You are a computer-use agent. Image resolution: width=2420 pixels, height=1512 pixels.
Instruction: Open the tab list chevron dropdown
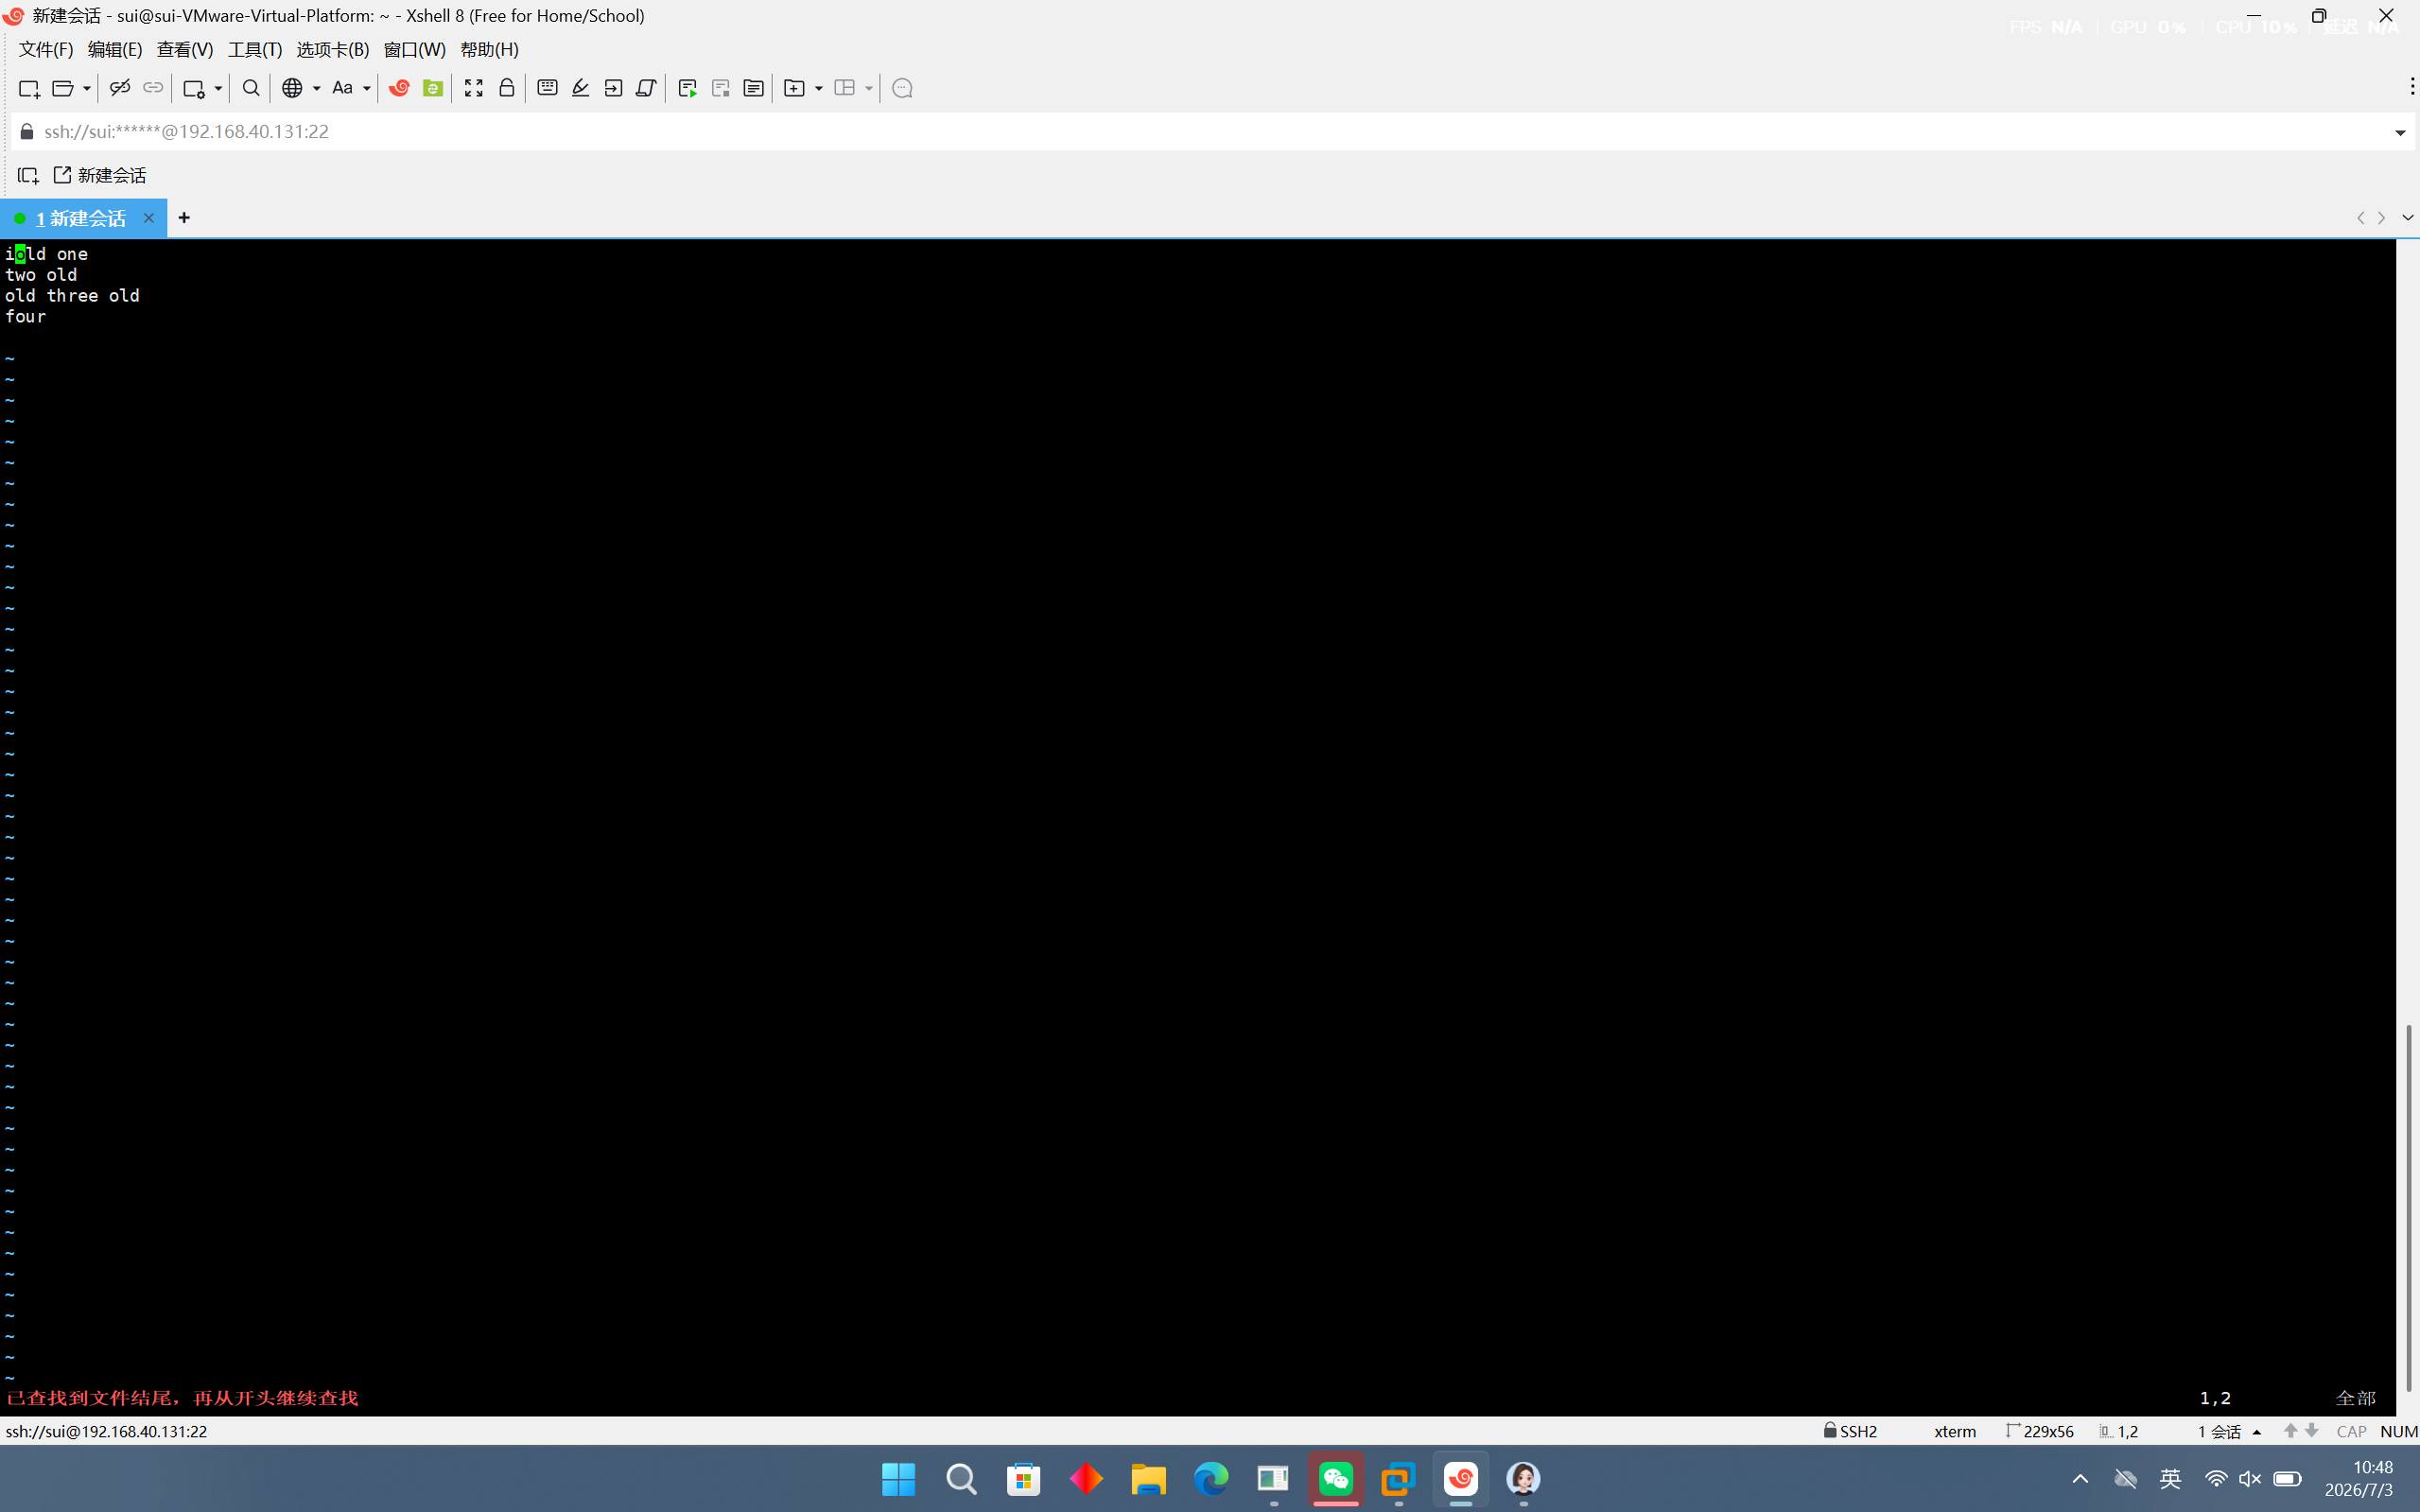pyautogui.click(x=2408, y=218)
